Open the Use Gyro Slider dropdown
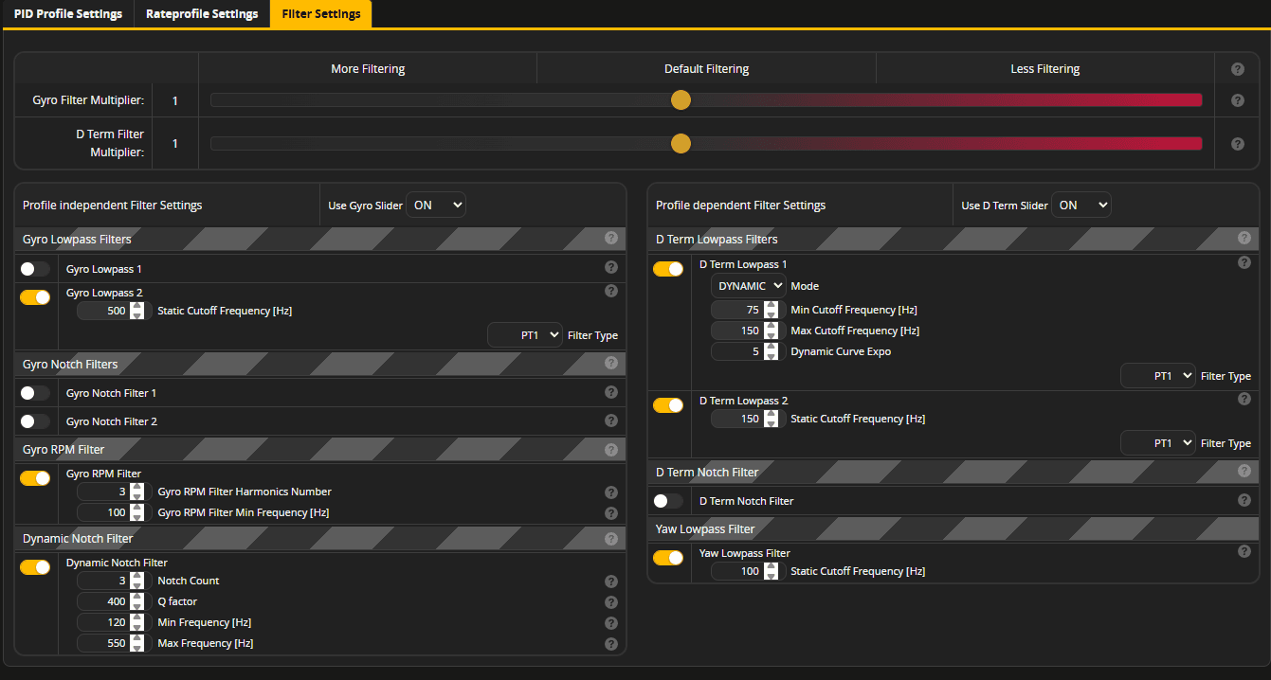This screenshot has height=680, width=1271. click(x=436, y=205)
